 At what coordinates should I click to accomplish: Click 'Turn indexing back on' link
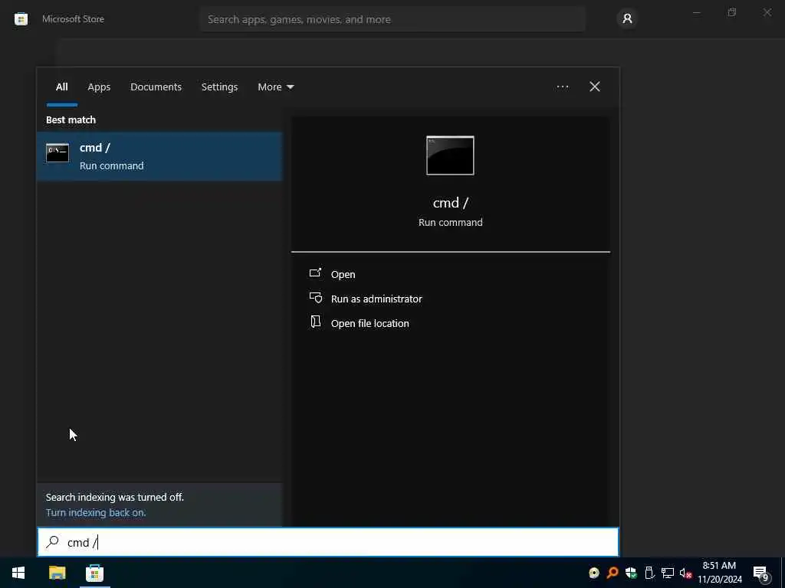(96, 512)
